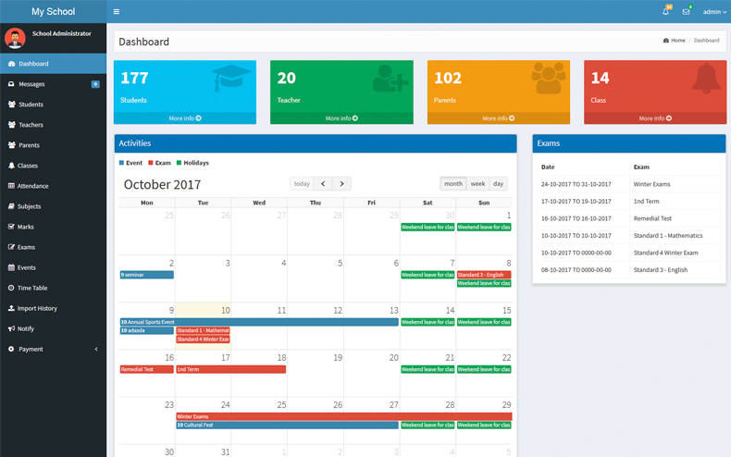
Task: Click More info on Students card
Action: [x=185, y=118]
